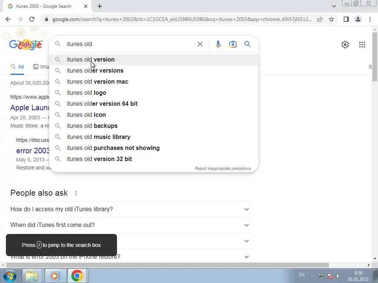The height and width of the screenshot is (283, 378).
Task: Select 'itunes older version 64 bit'
Action: [154, 104]
